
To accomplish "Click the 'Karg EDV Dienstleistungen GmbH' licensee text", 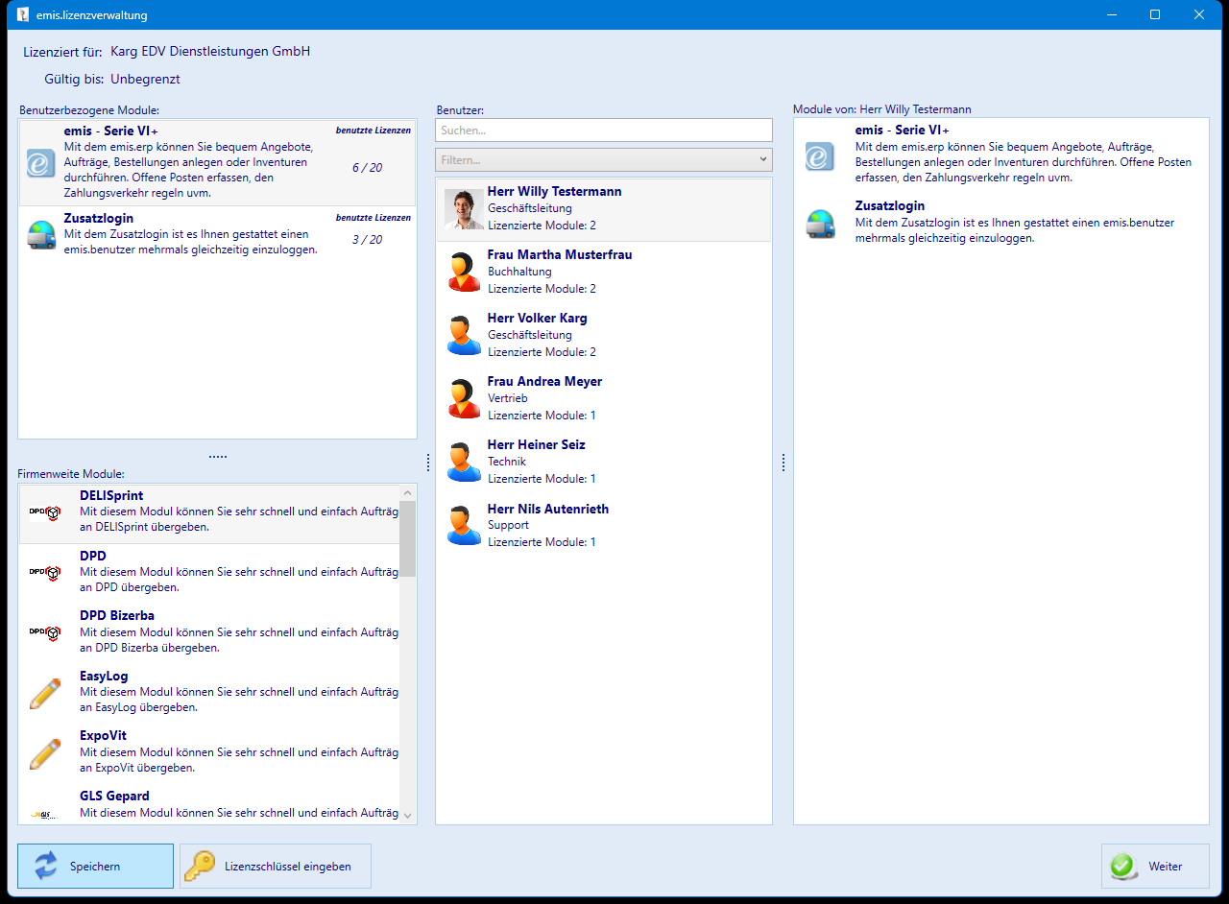I will click(x=210, y=52).
